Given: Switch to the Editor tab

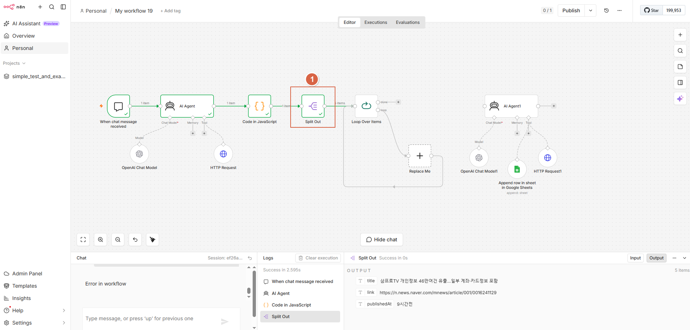Looking at the screenshot, I should (350, 22).
